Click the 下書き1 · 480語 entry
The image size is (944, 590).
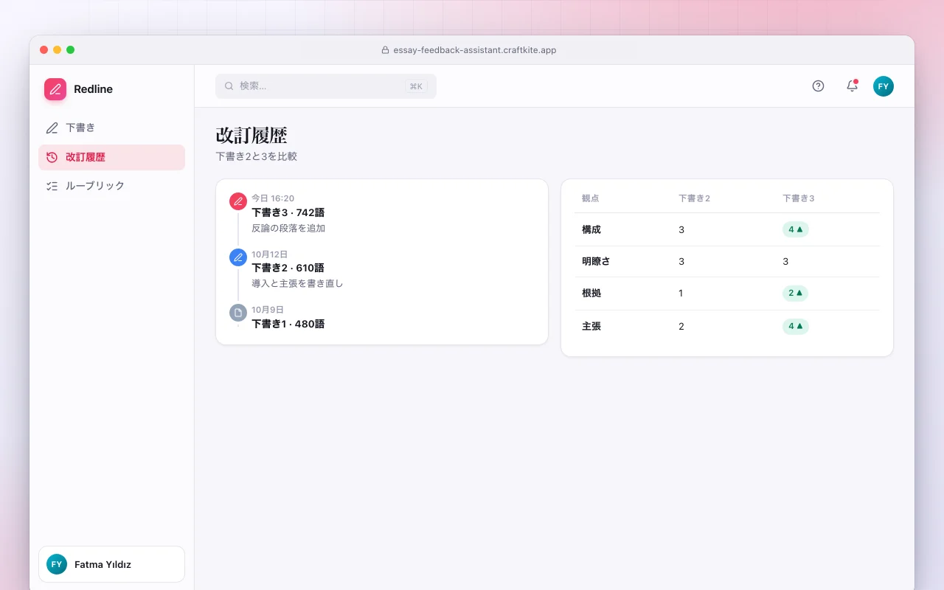[x=288, y=324]
